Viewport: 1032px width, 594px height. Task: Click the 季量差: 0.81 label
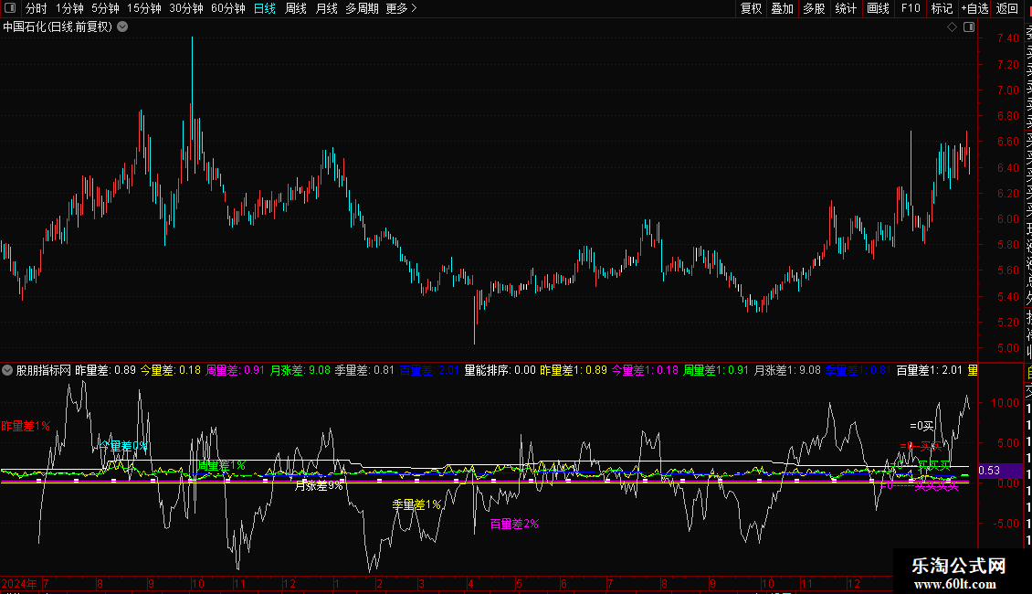(x=364, y=370)
